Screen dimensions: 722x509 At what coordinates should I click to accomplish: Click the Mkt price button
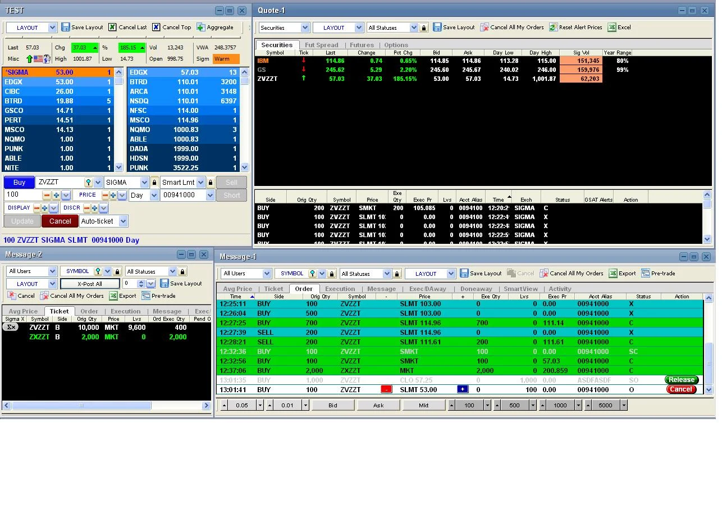click(x=424, y=405)
